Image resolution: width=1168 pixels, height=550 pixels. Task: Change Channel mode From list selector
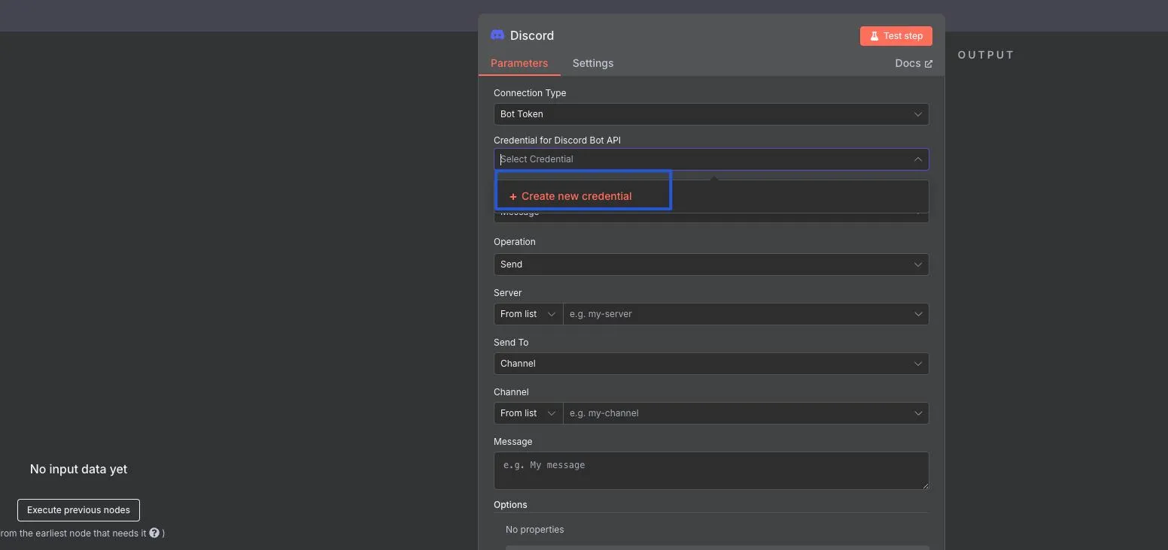[x=528, y=413]
